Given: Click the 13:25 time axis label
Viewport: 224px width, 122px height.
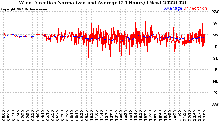Looking at the screenshot, I should (116, 115).
